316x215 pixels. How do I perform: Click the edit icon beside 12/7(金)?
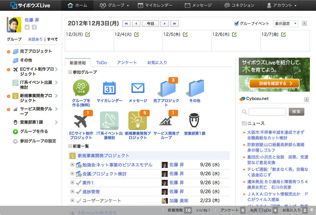[283, 34]
